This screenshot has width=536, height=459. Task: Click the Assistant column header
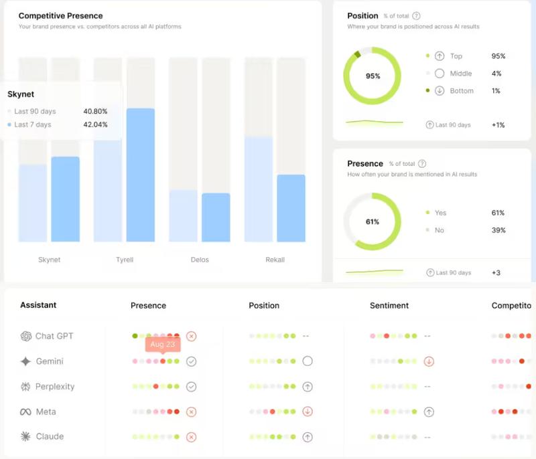pyautogui.click(x=38, y=305)
